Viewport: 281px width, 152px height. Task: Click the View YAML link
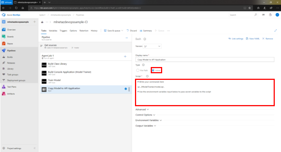tap(253, 38)
